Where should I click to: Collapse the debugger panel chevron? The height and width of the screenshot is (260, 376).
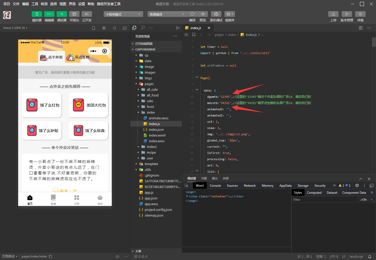click(x=361, y=179)
